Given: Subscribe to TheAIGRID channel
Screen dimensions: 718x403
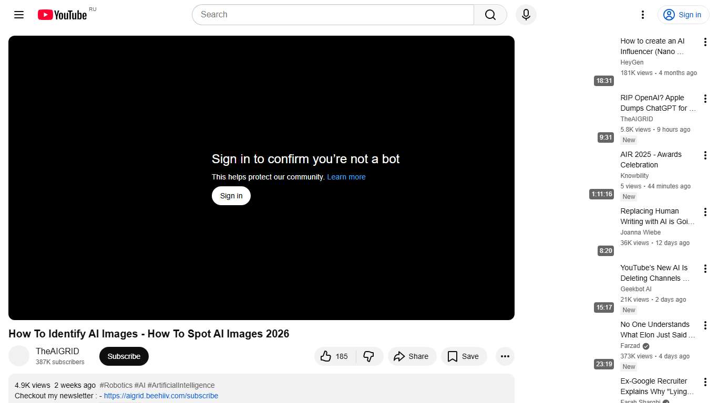Looking at the screenshot, I should point(124,356).
